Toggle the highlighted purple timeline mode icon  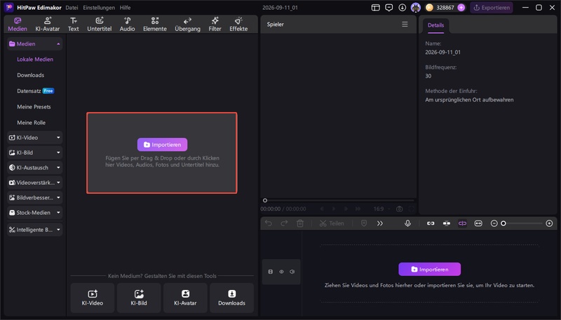462,223
